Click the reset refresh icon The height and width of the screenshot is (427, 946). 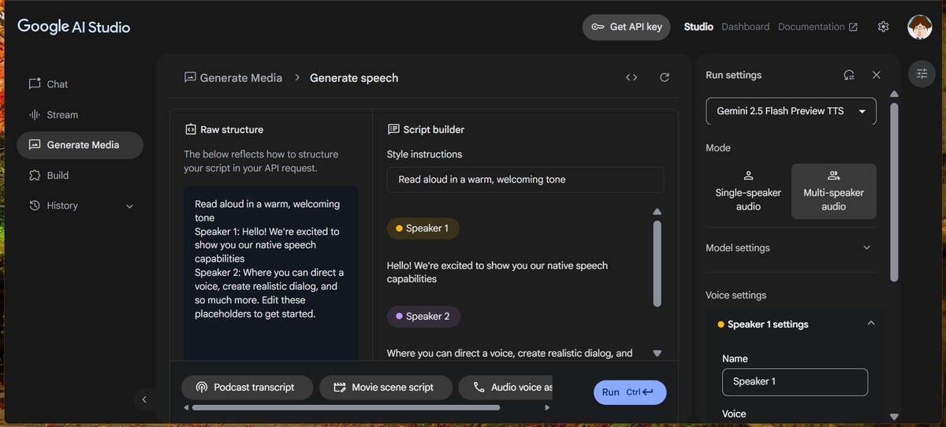(x=665, y=77)
